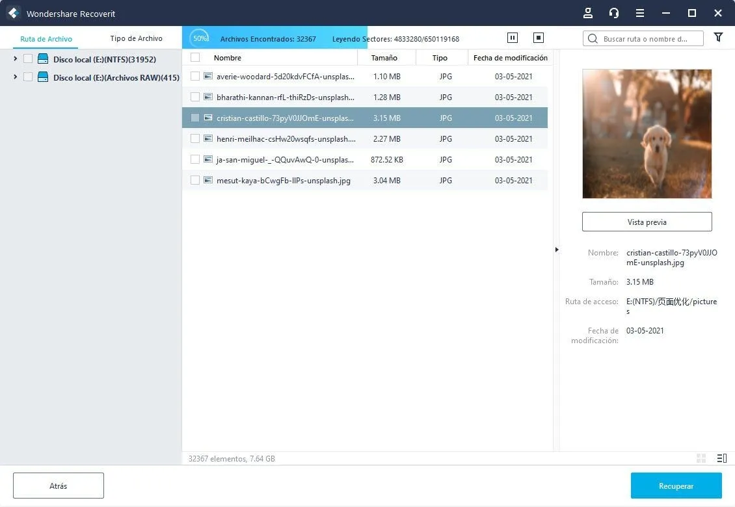Stop the scan with the stop icon
This screenshot has height=507, width=735.
pyautogui.click(x=538, y=38)
